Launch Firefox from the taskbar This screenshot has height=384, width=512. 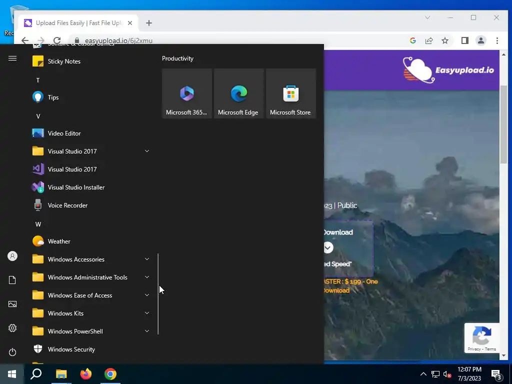tap(86, 374)
